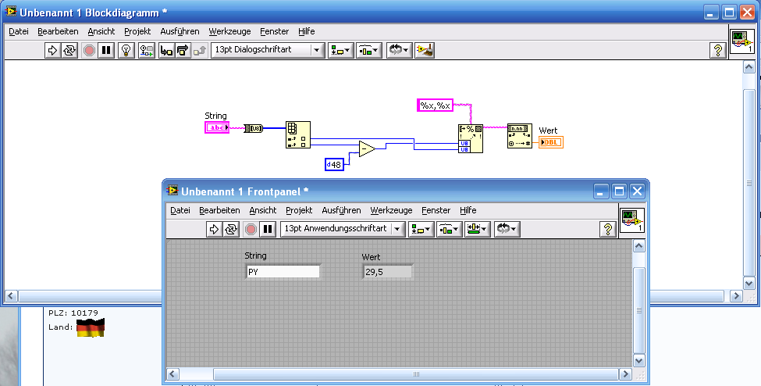Open Resize Objects dropdown in Frontpanel
761x386 pixels.
pyautogui.click(x=478, y=229)
